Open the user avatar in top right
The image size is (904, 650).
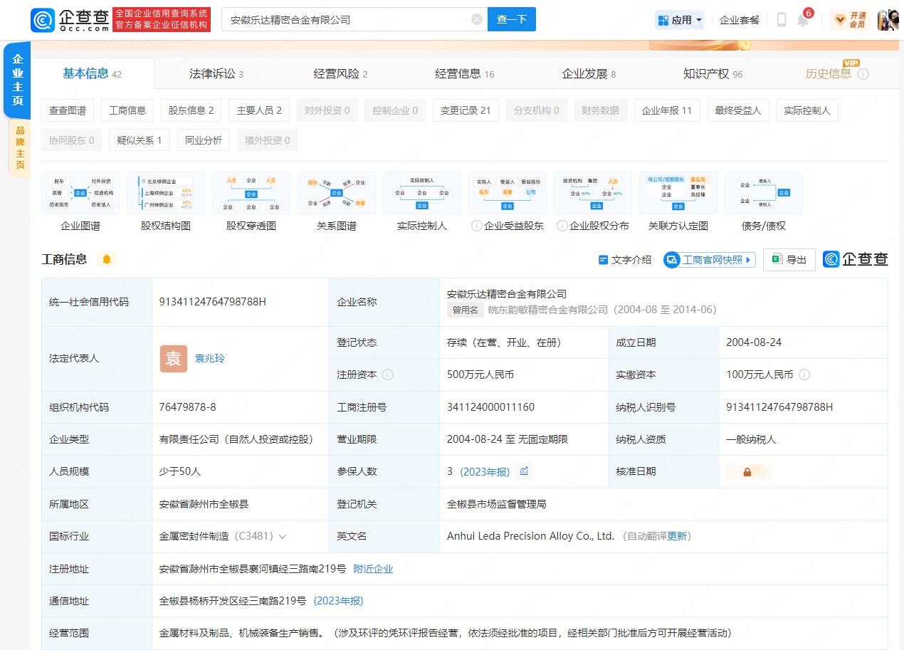888,20
